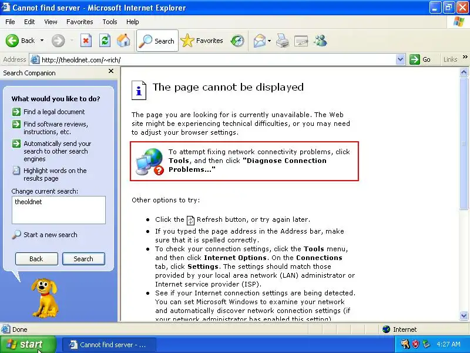The width and height of the screenshot is (470, 353).
Task: Click the network globe diagnose icon
Action: 150,161
